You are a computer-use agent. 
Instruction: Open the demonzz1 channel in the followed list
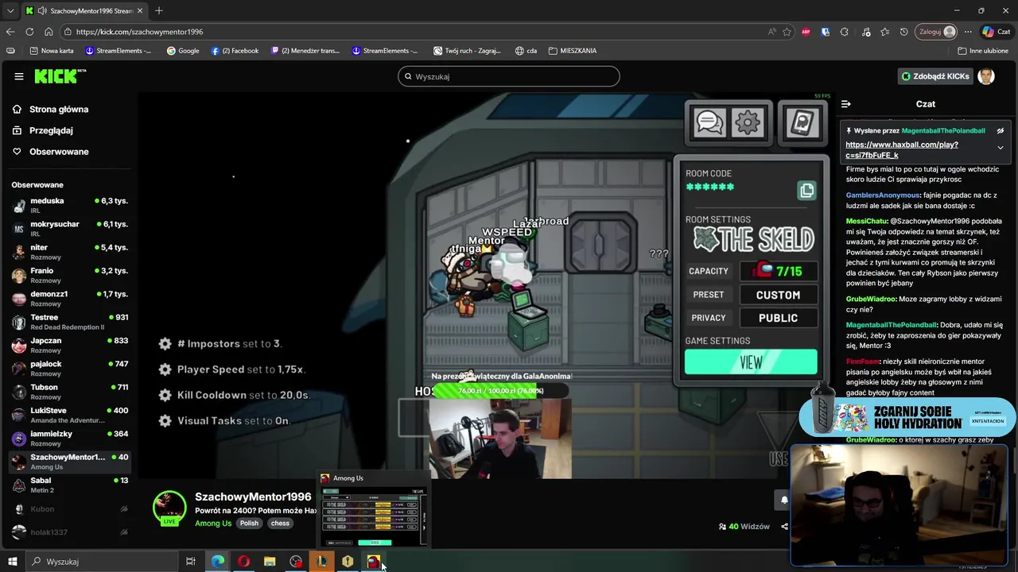pos(70,299)
